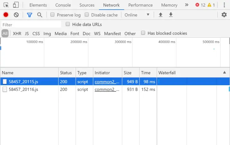Stop recording network log
Viewport: 230px width, 145px height.
pyautogui.click(x=6, y=15)
